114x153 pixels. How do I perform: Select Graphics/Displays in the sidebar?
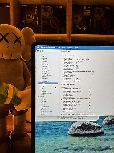pos(47,75)
